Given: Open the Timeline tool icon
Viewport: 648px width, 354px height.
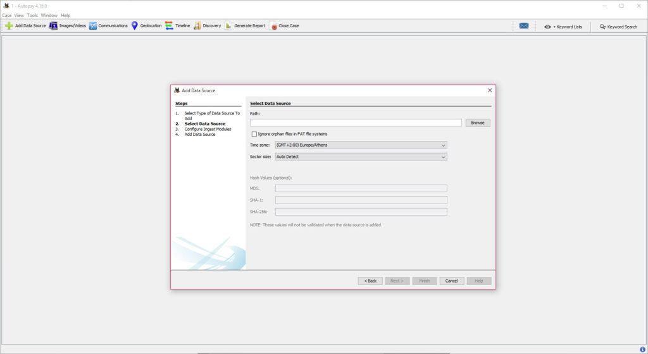Looking at the screenshot, I should (169, 25).
